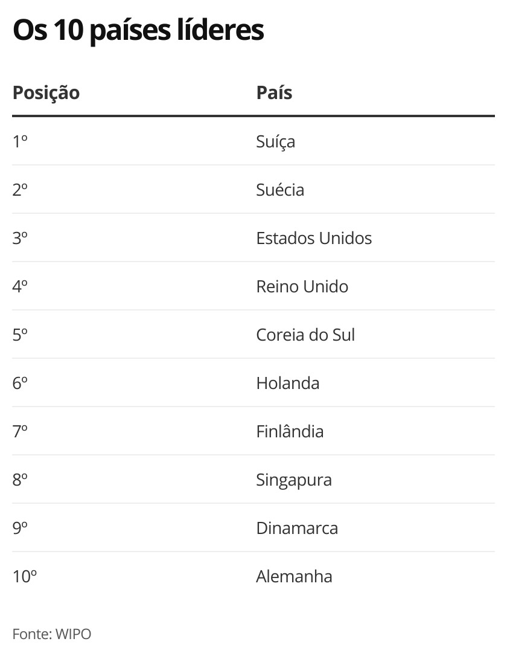Click the 6º position cell
This screenshot has width=507, height=656.
(20, 383)
